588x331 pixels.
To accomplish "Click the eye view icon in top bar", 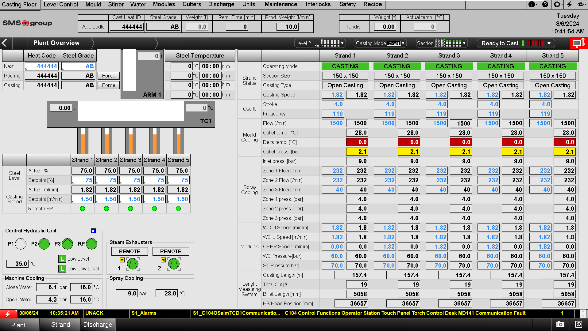I will click(x=580, y=4).
